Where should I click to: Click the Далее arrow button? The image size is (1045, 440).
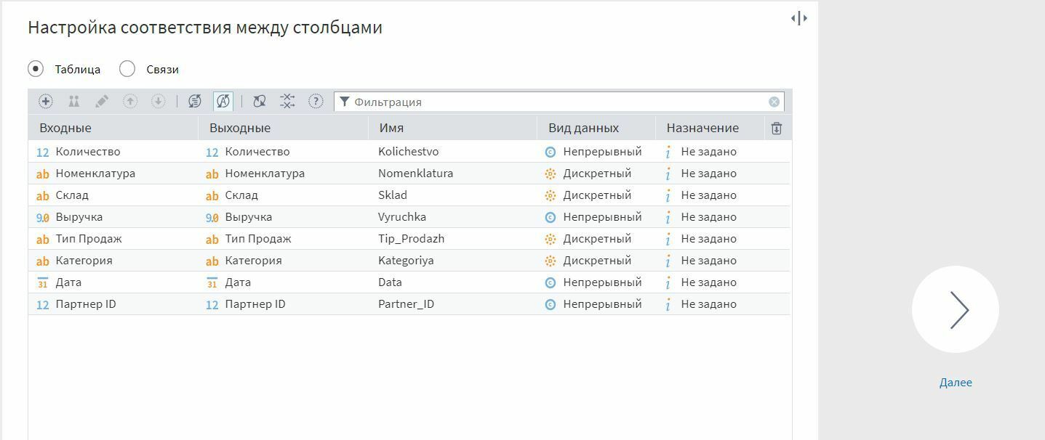tap(956, 309)
